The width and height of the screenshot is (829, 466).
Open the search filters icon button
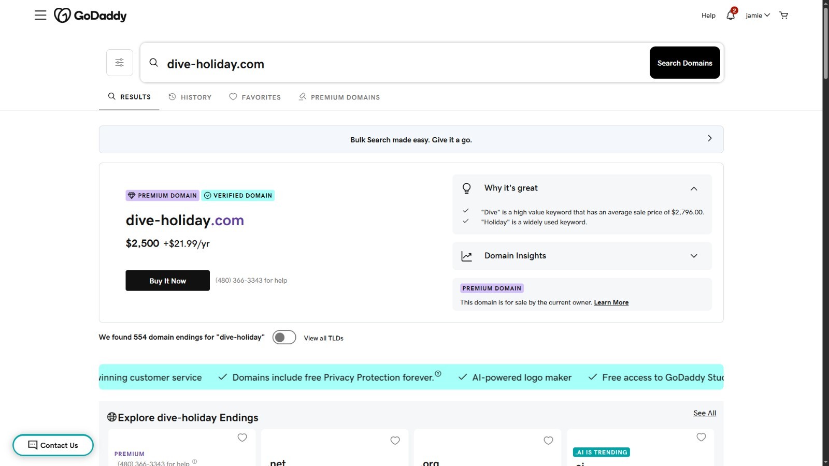tap(120, 63)
